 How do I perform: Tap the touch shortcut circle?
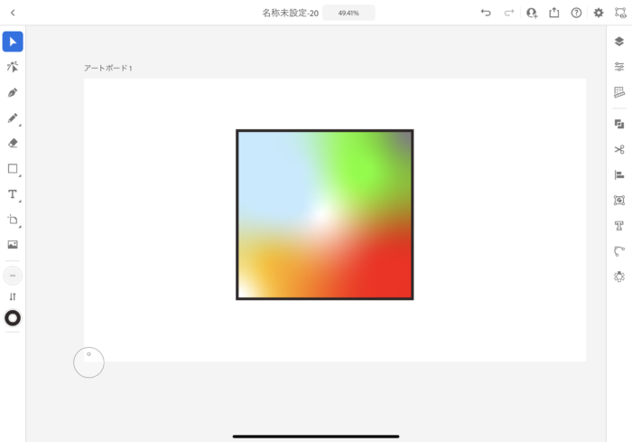point(88,362)
